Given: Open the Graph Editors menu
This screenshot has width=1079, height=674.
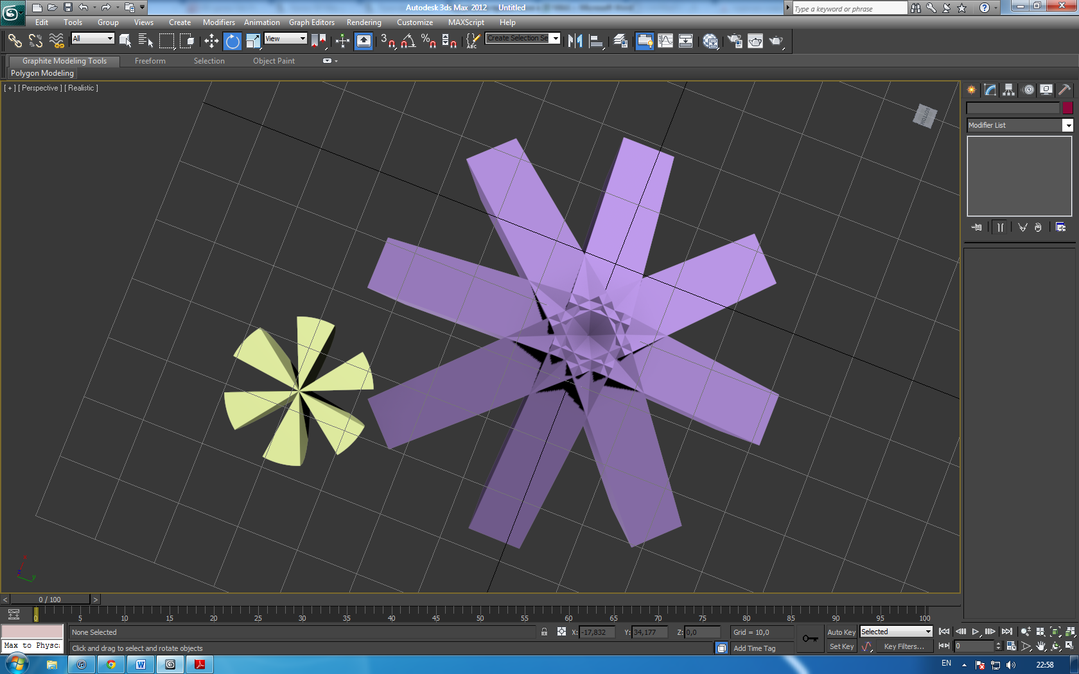Looking at the screenshot, I should pos(311,22).
